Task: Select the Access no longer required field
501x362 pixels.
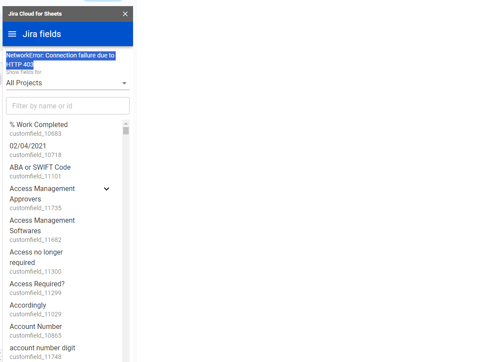Action: coord(36,257)
